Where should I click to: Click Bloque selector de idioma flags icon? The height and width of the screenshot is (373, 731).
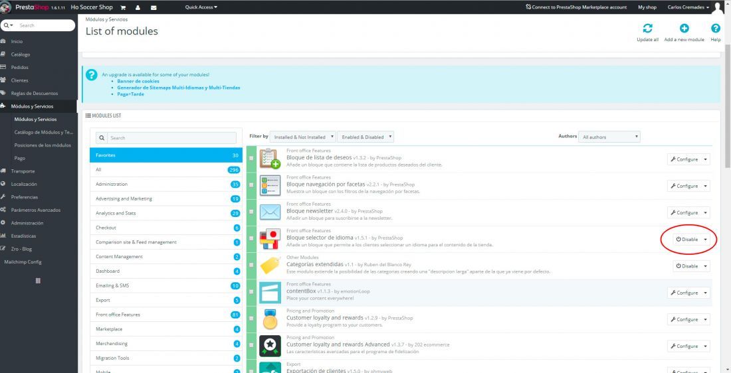[x=270, y=239]
